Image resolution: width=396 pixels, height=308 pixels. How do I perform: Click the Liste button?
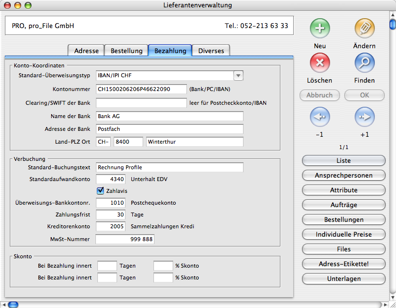click(343, 161)
